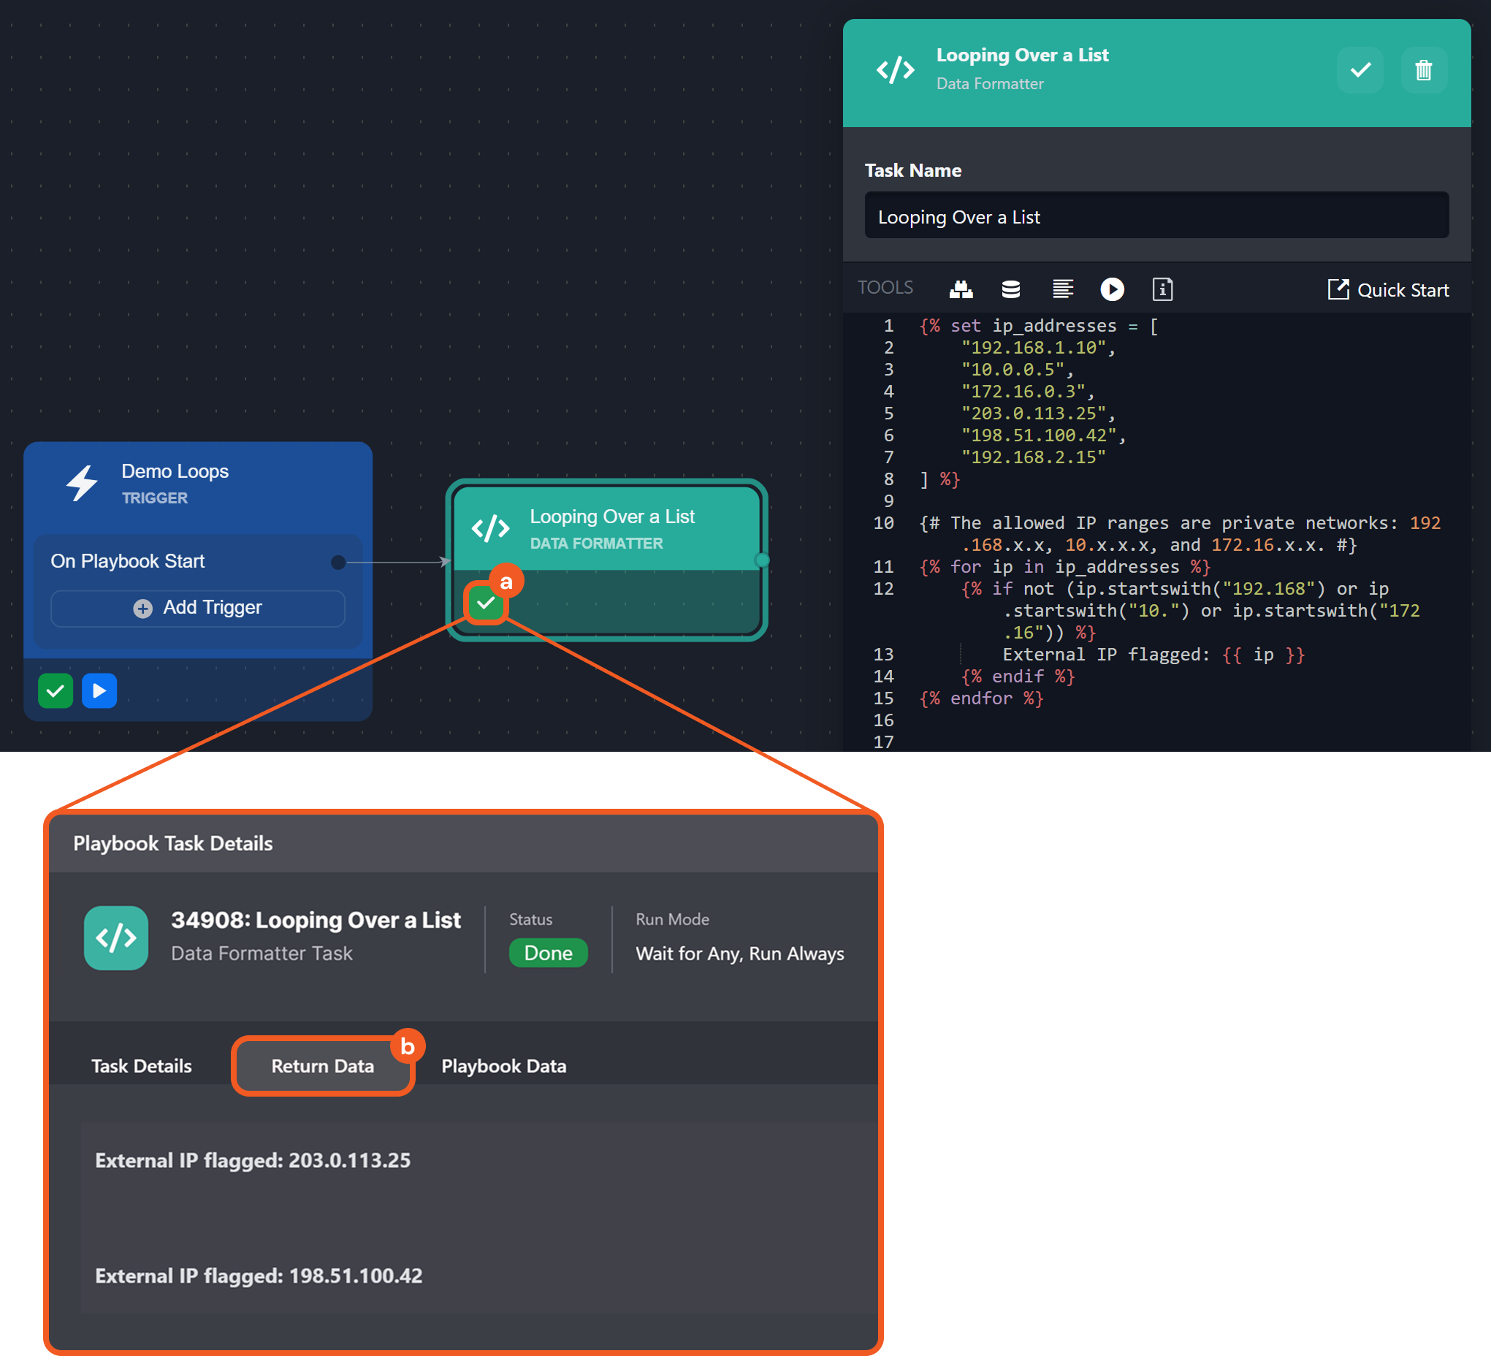Confirm task with header checkmark button
Screen dimensions: 1491x1356
coord(1360,71)
